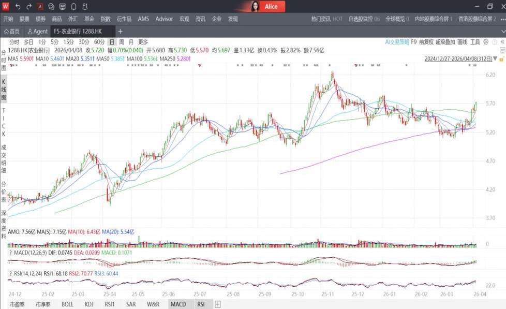Open 热门资讯 hot news
Viewport: 506px width, 309px height.
[x=326, y=19]
